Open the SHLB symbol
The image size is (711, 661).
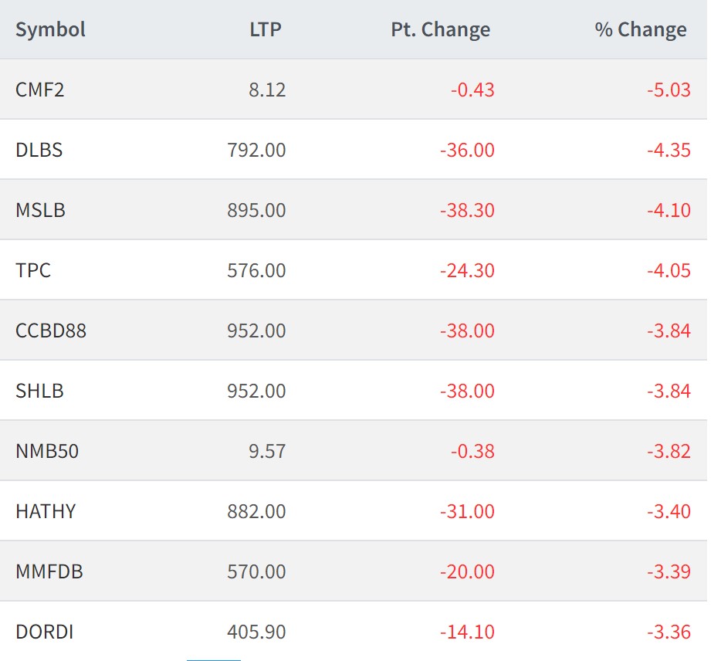[39, 391]
